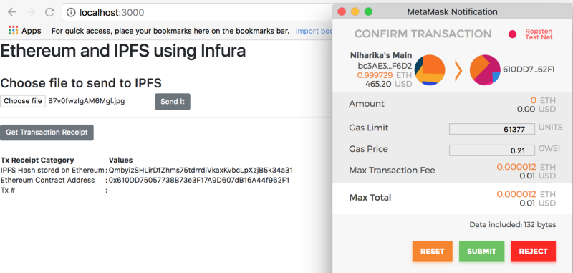This screenshot has height=273, width=573.
Task: Click the Tx # row label
Action: click(x=8, y=190)
